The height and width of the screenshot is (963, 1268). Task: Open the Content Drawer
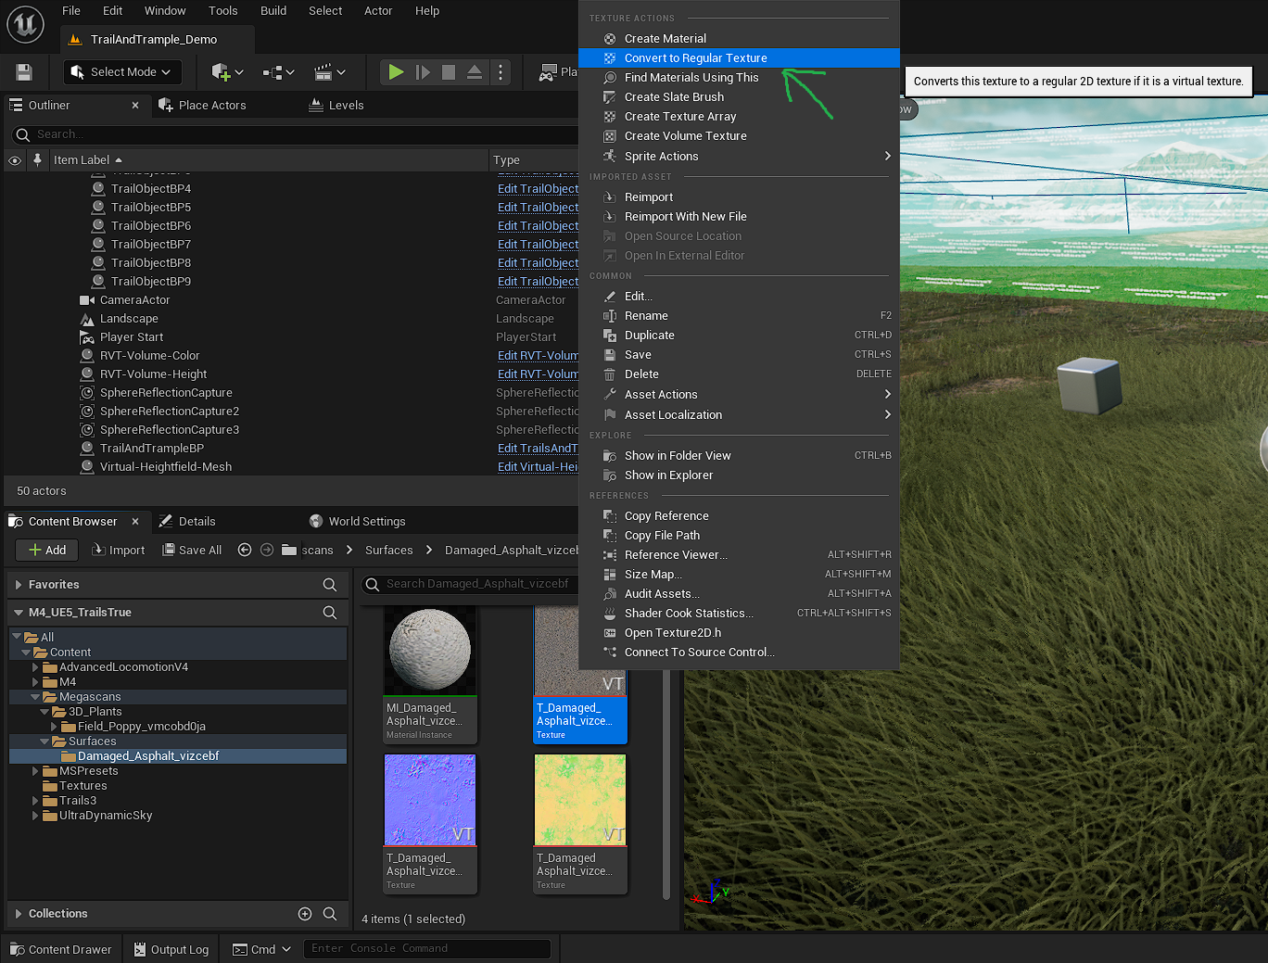[x=60, y=949]
